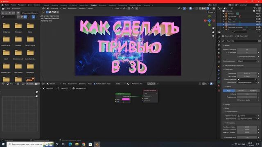Screen dimensions: 262x147
Task: Open the Slot 1 dropdown in node editor
Action: click(x=120, y=84)
